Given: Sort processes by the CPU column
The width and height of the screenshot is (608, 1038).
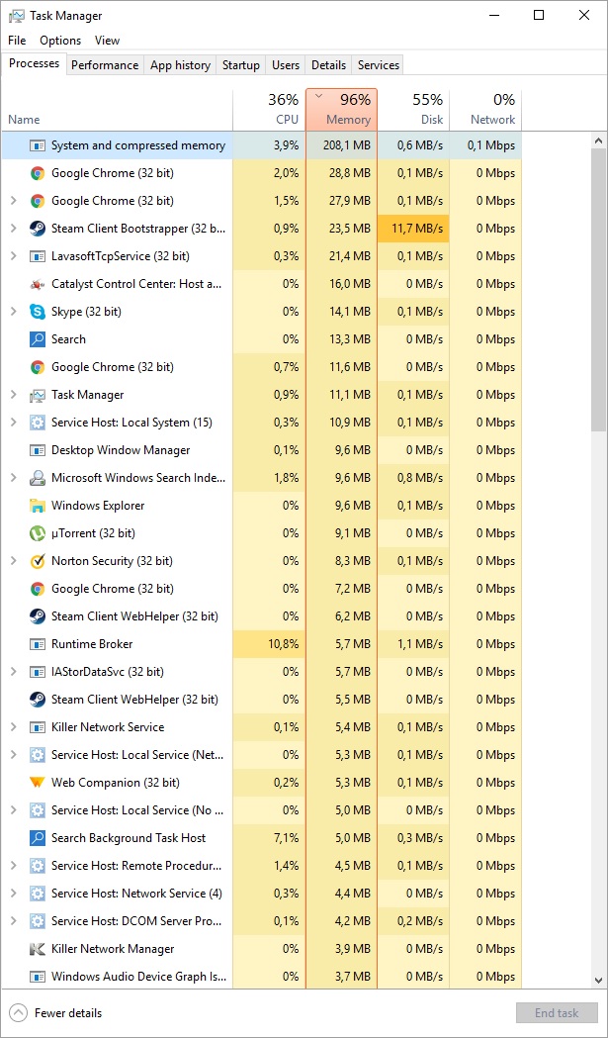Looking at the screenshot, I should click(x=269, y=109).
